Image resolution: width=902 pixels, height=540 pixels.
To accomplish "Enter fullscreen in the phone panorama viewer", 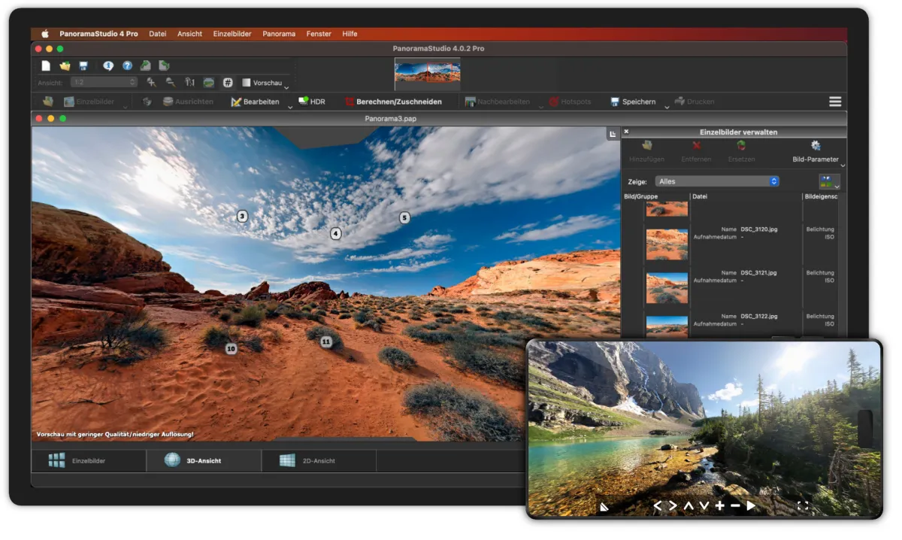I will click(802, 506).
